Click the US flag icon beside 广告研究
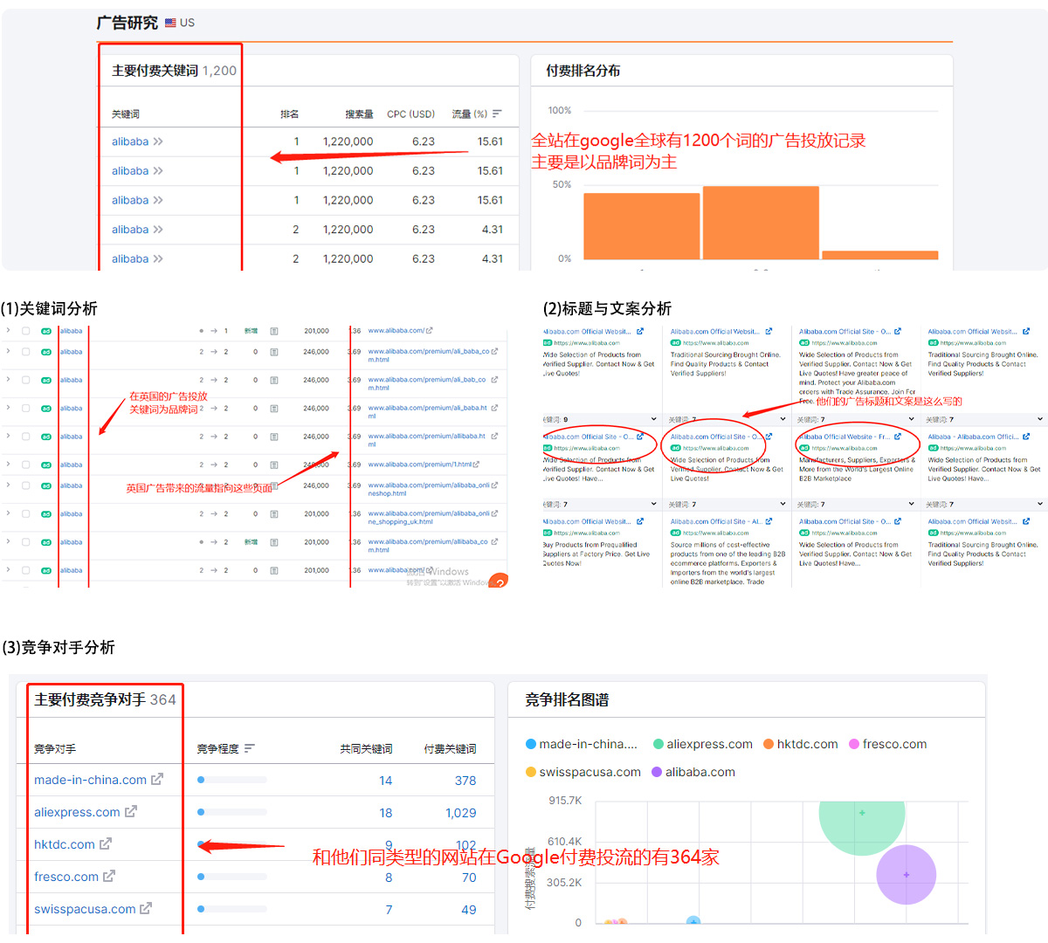This screenshot has width=1048, height=943. 170,23
